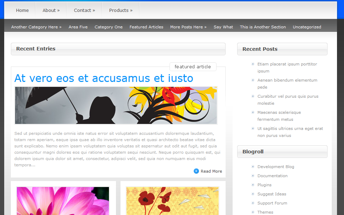344x215 pixels.
Task: Click bullet icon beside Themes
Action: pos(253,212)
